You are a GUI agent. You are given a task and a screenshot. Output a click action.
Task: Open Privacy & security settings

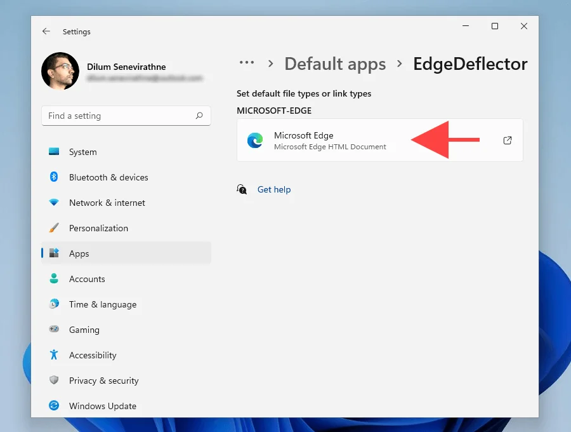coord(126,381)
